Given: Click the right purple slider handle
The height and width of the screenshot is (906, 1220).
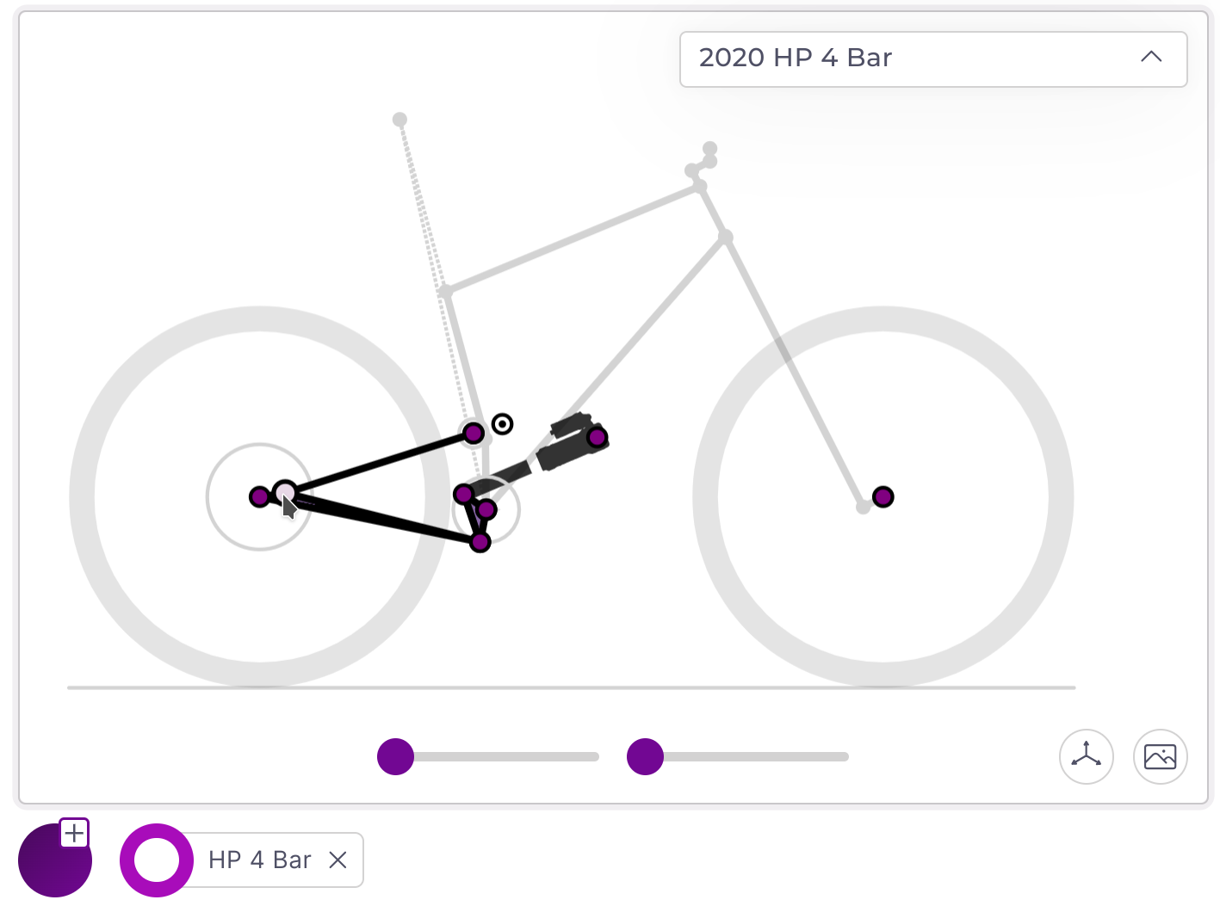Looking at the screenshot, I should 645,756.
